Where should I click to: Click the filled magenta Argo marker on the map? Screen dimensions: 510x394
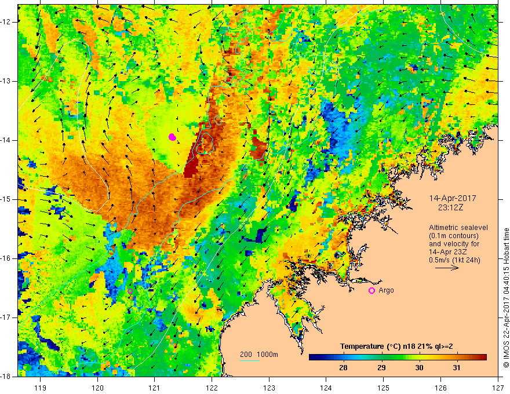(x=172, y=137)
